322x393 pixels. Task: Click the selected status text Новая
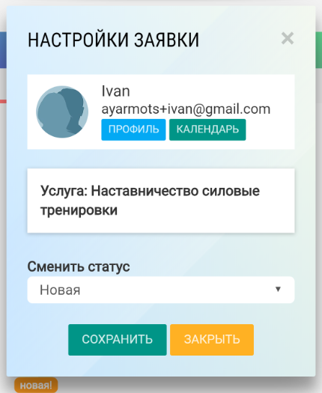pos(60,290)
